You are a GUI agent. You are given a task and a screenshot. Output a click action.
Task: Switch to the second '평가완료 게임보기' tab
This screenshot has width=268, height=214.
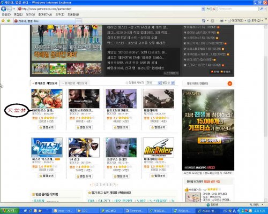(75, 83)
